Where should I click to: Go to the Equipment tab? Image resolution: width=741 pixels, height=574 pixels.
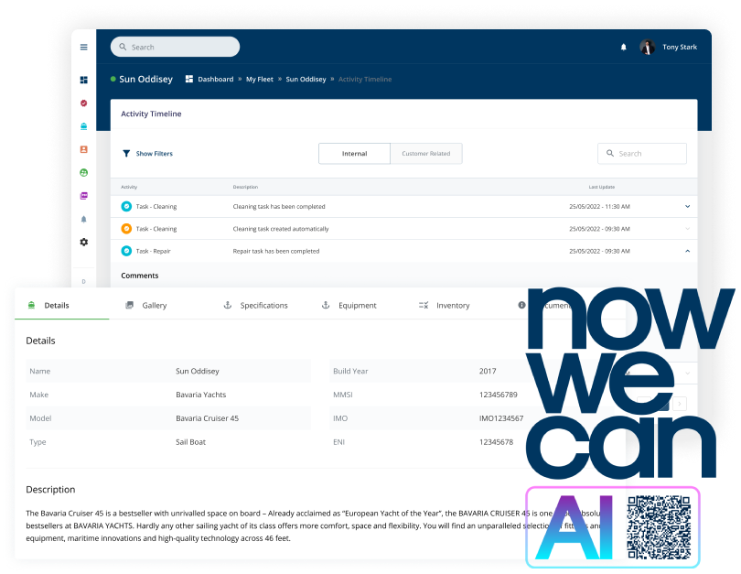pyautogui.click(x=349, y=306)
